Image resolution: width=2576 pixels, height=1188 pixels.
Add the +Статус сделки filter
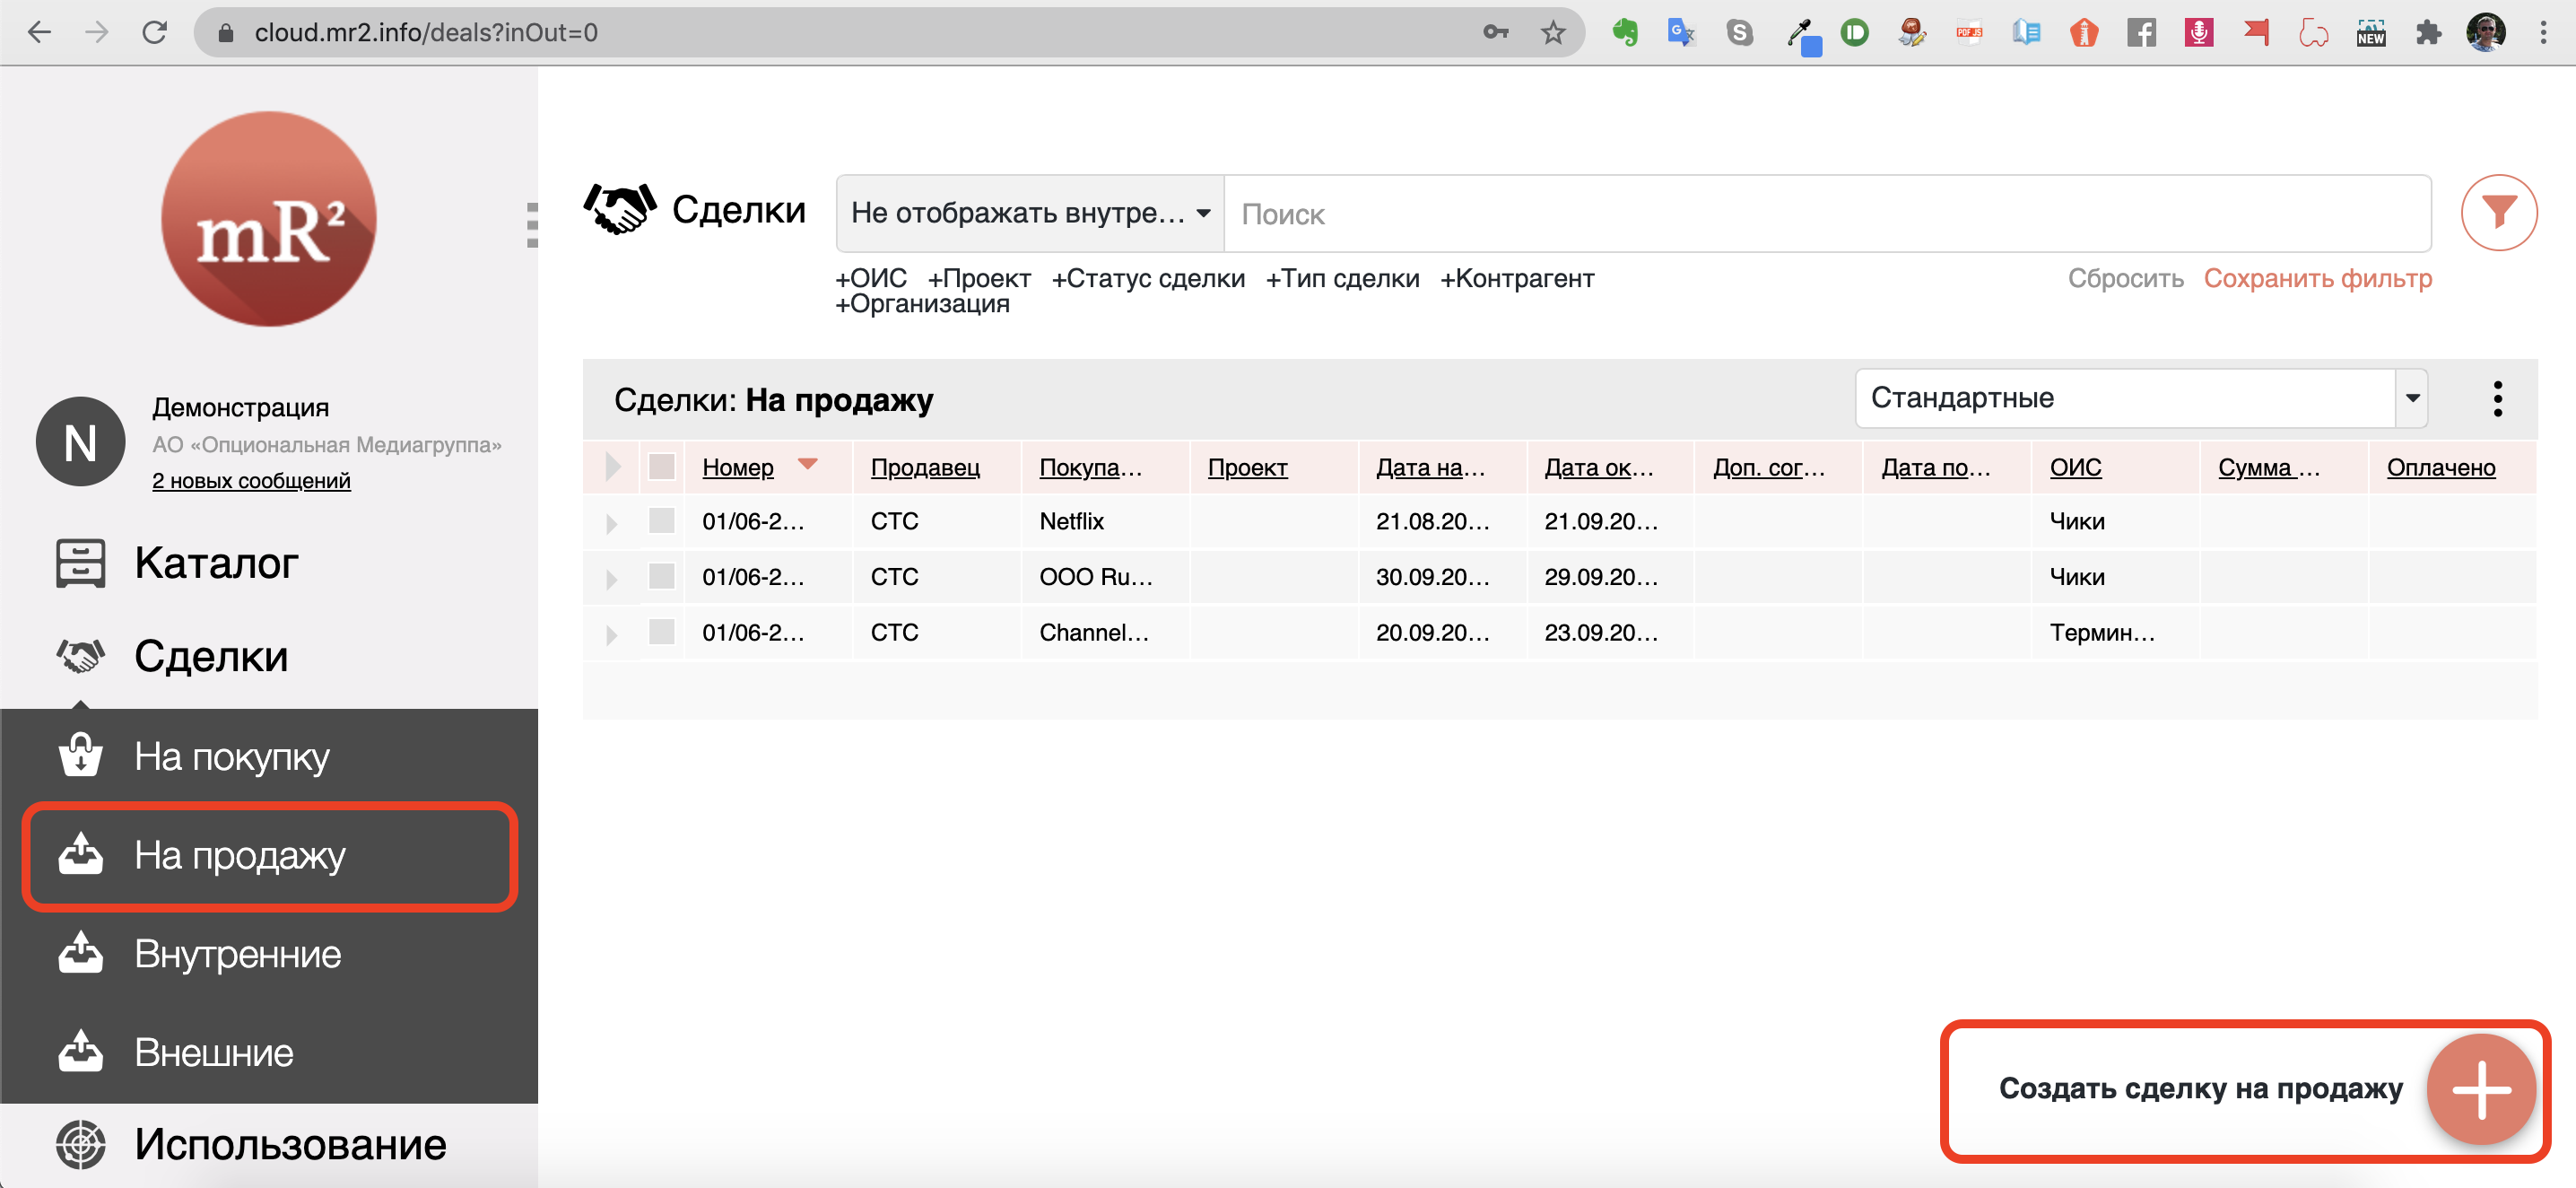point(1147,278)
